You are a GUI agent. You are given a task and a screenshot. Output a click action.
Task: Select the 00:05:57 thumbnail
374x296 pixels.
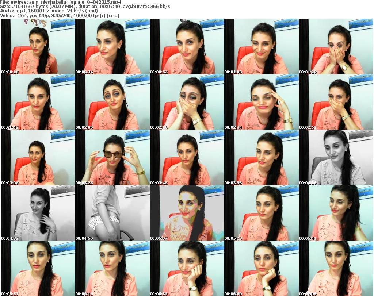pyautogui.click(x=38, y=268)
